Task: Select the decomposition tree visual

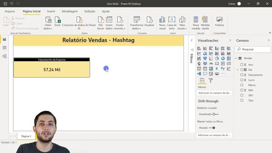Action: tap(199, 74)
